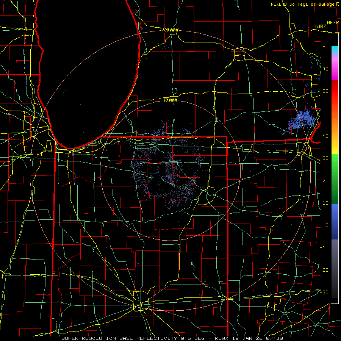Screen dimensions: 341x341
Task: Click the Super-Resolution Base Reflectivity caption
Action: [x=172, y=338]
